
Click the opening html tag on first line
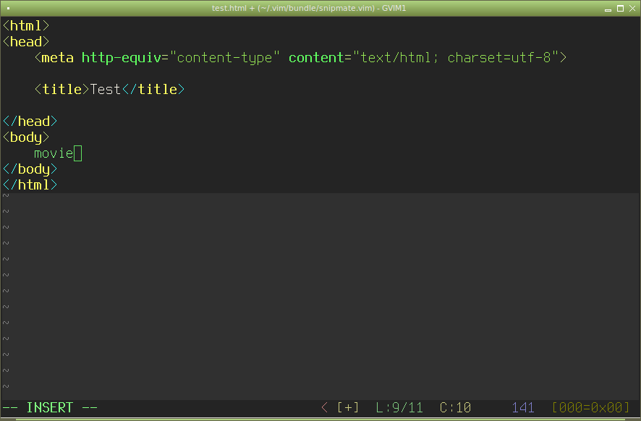click(26, 26)
